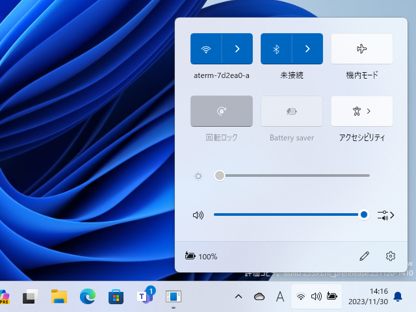The image size is (416, 312).
Task: Open Microsoft Store from the taskbar
Action: pyautogui.click(x=116, y=296)
